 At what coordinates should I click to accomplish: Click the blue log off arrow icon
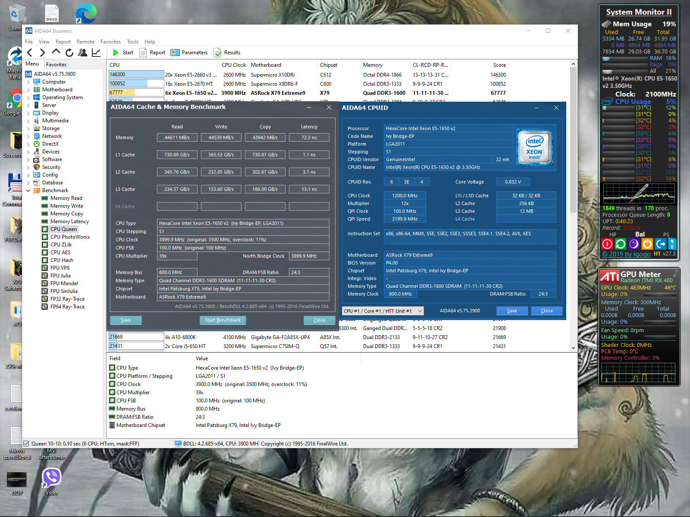660,244
